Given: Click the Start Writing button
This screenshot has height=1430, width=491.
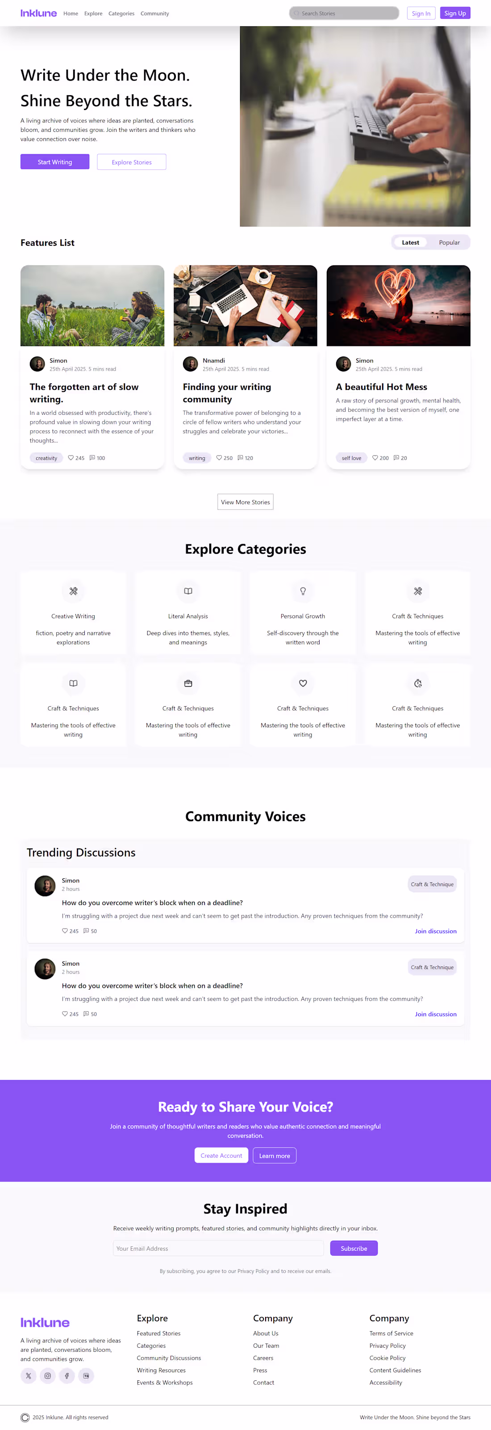Looking at the screenshot, I should tap(55, 162).
